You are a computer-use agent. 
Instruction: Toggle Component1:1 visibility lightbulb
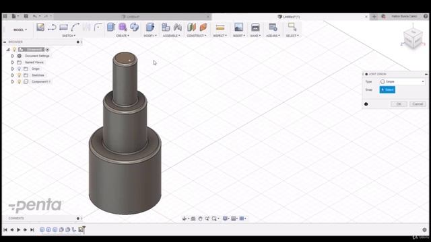[x=20, y=82]
